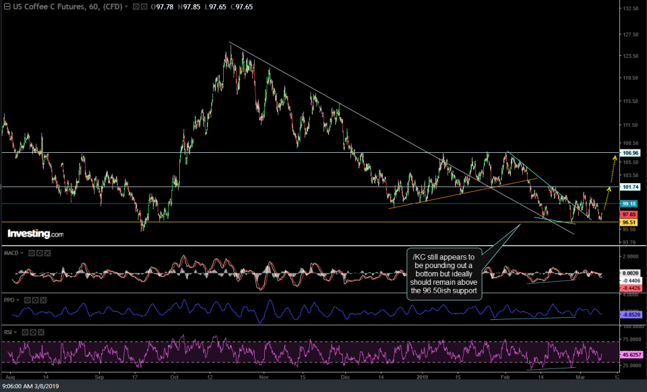Expand the PPO indicator dropdown arrow
Screen dimensions: 647x392
coord(18,299)
